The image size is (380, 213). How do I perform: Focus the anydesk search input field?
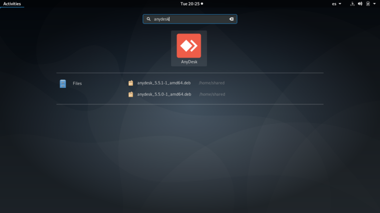pyautogui.click(x=190, y=19)
